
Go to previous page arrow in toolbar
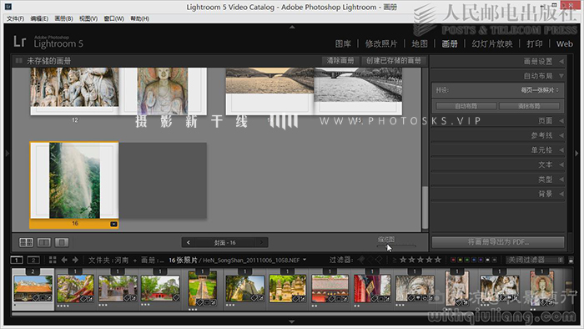(x=189, y=242)
